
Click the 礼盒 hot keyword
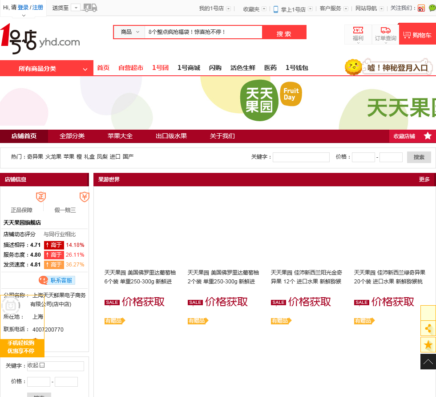pyautogui.click(x=89, y=156)
